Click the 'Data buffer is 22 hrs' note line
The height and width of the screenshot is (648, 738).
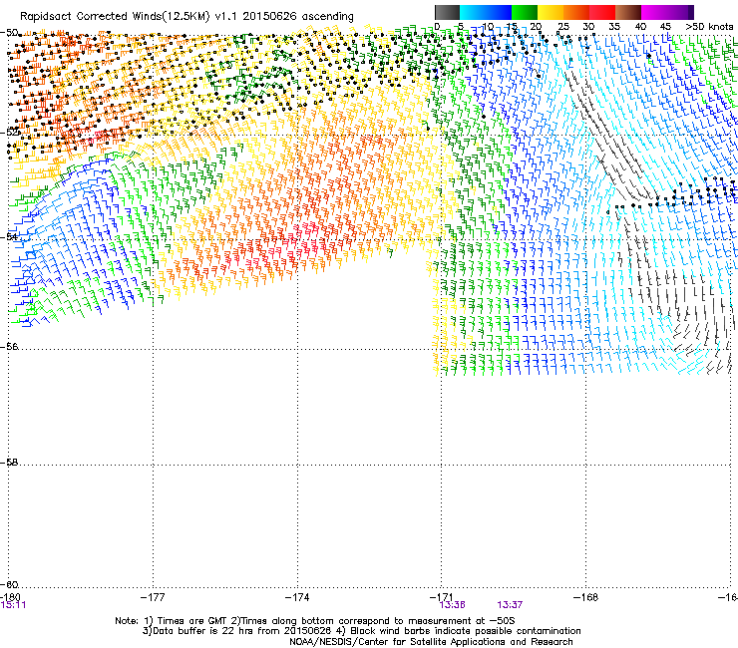[x=361, y=631]
